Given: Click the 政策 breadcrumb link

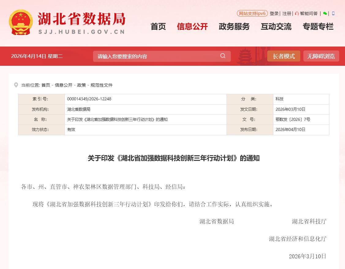Looking at the screenshot, I should point(81,85).
